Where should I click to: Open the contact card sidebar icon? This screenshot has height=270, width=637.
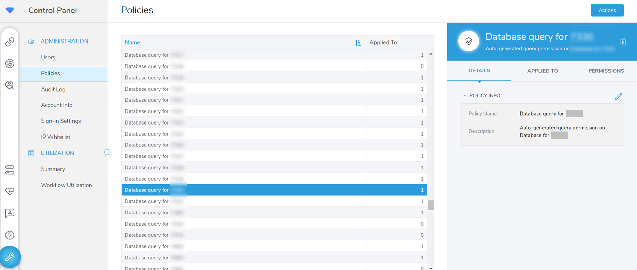coord(10,213)
